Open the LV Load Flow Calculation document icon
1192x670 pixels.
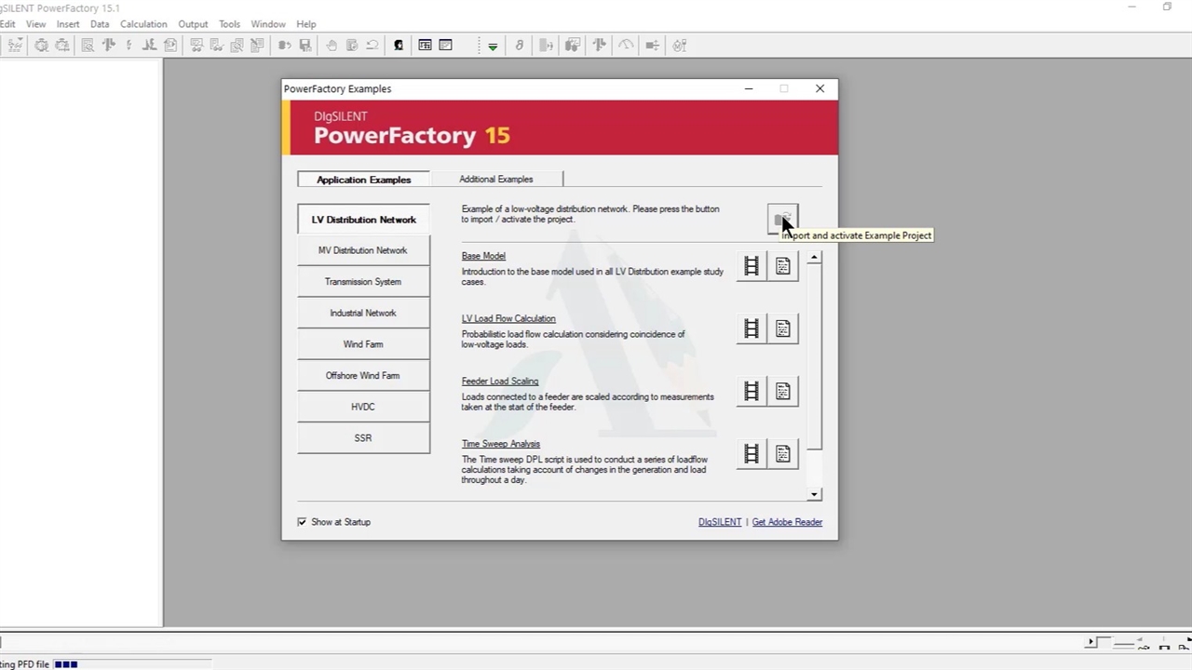[x=783, y=329]
